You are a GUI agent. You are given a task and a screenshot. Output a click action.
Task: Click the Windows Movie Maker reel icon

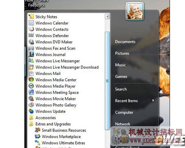pyautogui.click(x=31, y=98)
